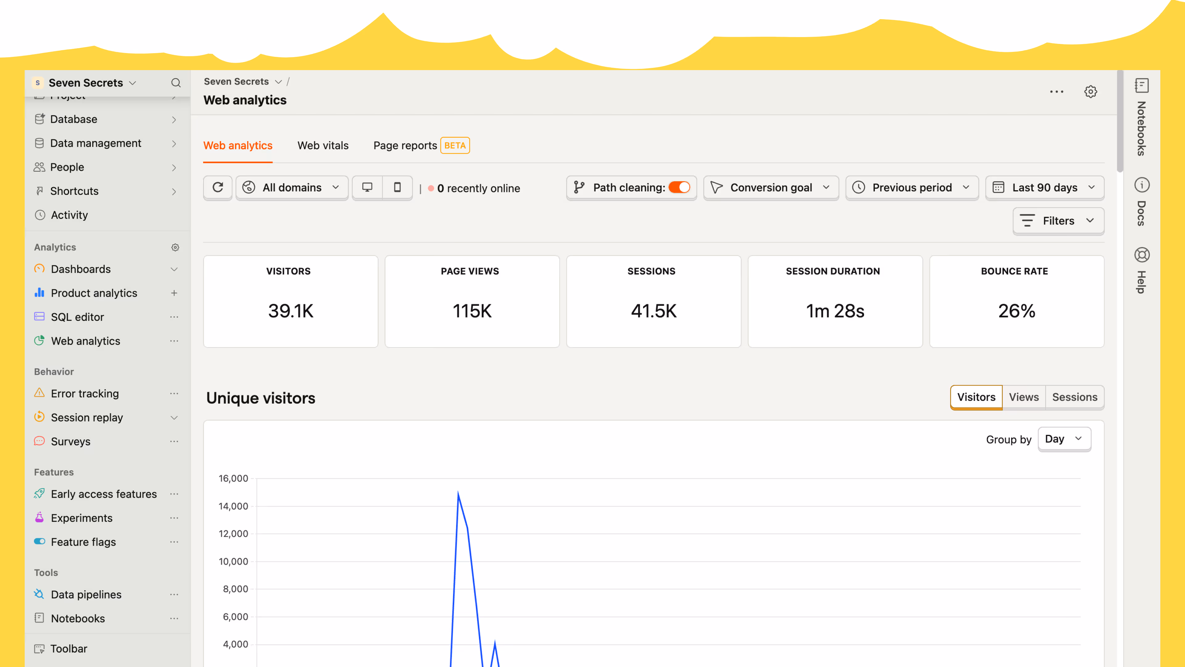Open the Notebooks side panel
Viewport: 1185px width, 667px height.
tap(1141, 117)
